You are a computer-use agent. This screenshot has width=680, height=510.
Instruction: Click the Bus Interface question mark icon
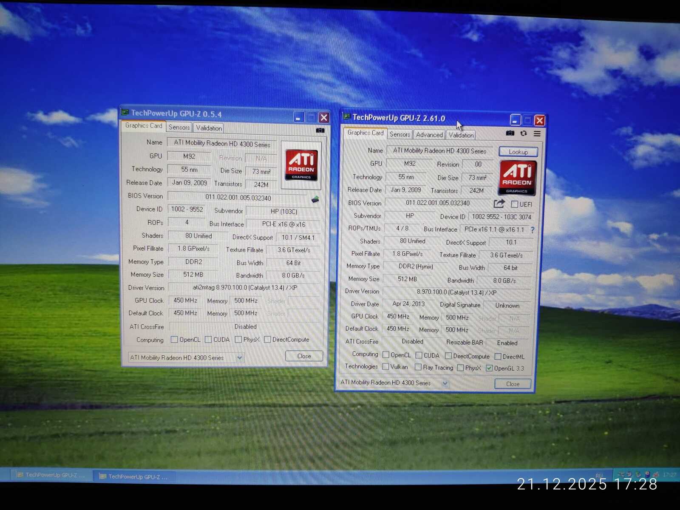[533, 229]
